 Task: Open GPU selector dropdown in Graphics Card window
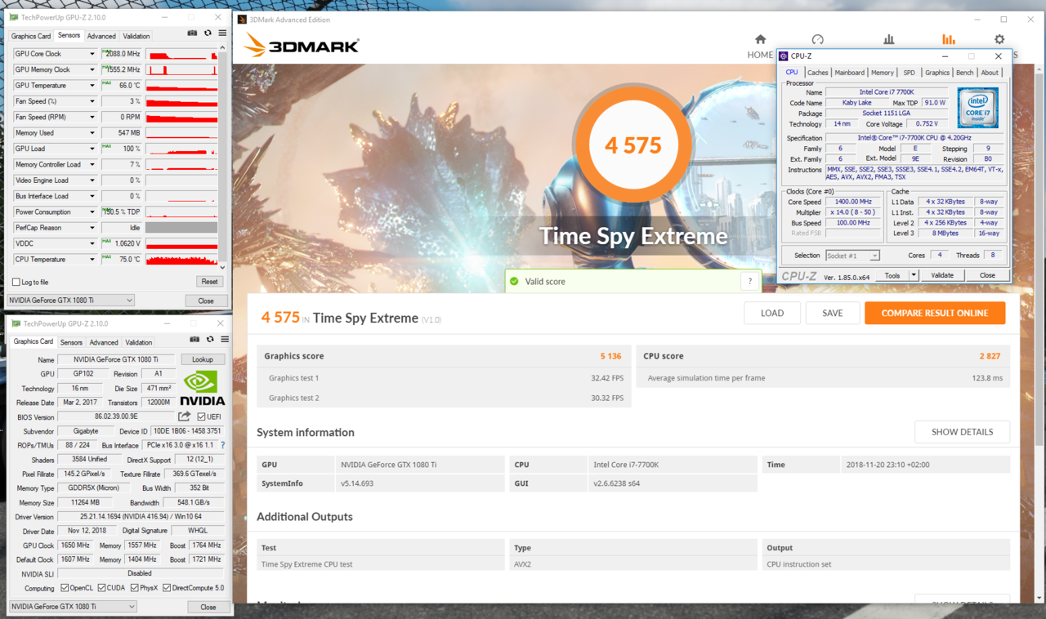tap(73, 607)
